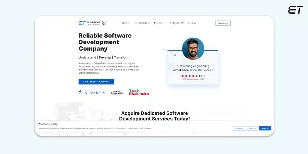Click the CEO profile photo

point(193,49)
